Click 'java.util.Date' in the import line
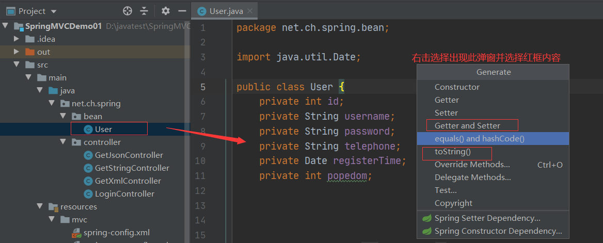The width and height of the screenshot is (603, 243). (316, 57)
